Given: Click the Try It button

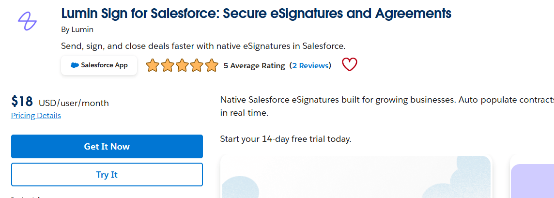Looking at the screenshot, I should tap(107, 175).
